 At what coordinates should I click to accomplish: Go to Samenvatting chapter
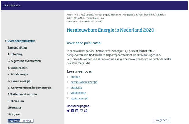[x=17, y=48]
